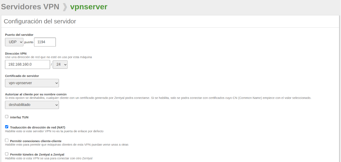Uncheck Traducción de dirección de red (NAT)
Screen dimensions: 341x162
click(7, 127)
